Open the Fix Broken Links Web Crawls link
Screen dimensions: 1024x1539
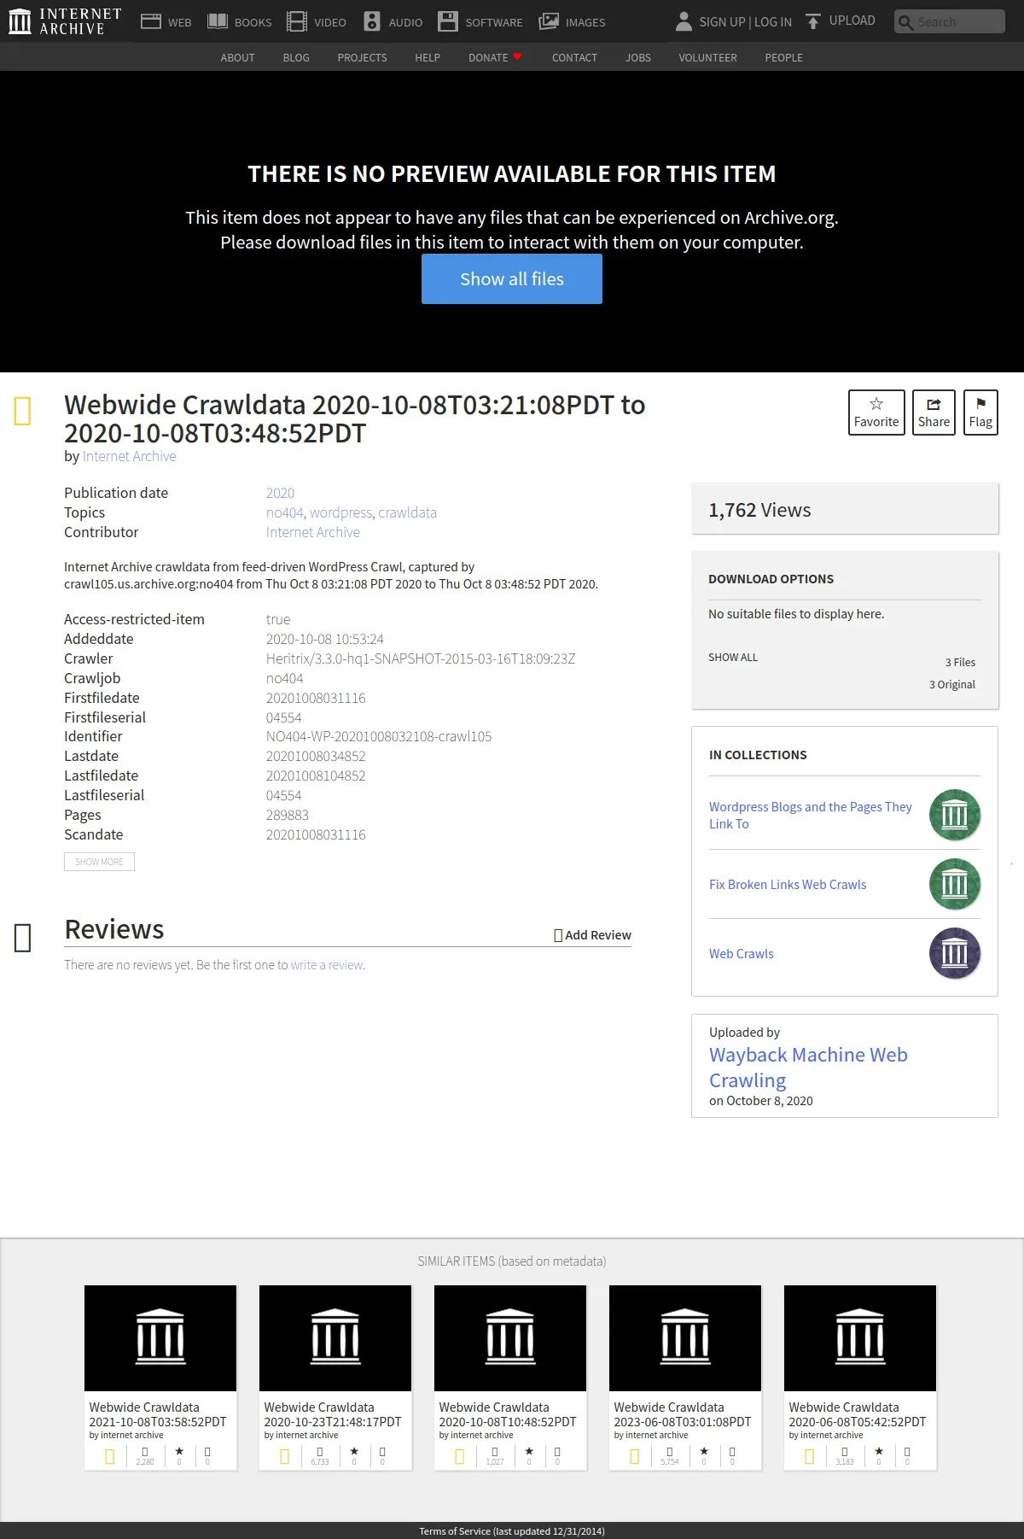coord(788,885)
